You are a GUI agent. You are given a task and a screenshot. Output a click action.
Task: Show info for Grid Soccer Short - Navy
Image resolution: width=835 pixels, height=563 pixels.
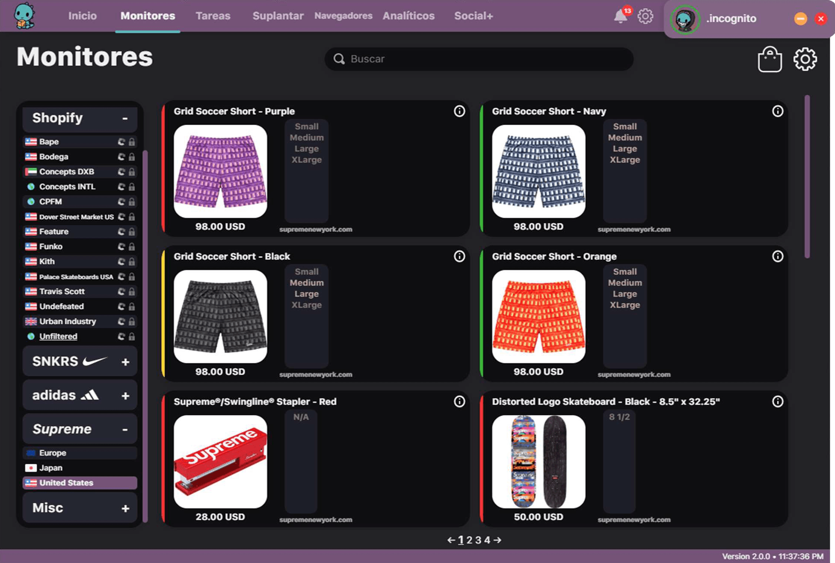tap(777, 111)
